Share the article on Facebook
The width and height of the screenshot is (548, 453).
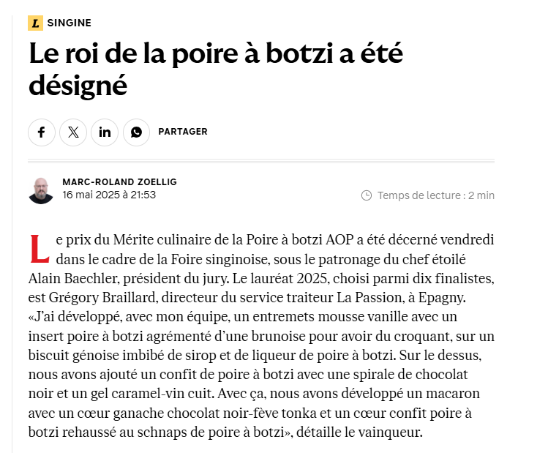42,132
